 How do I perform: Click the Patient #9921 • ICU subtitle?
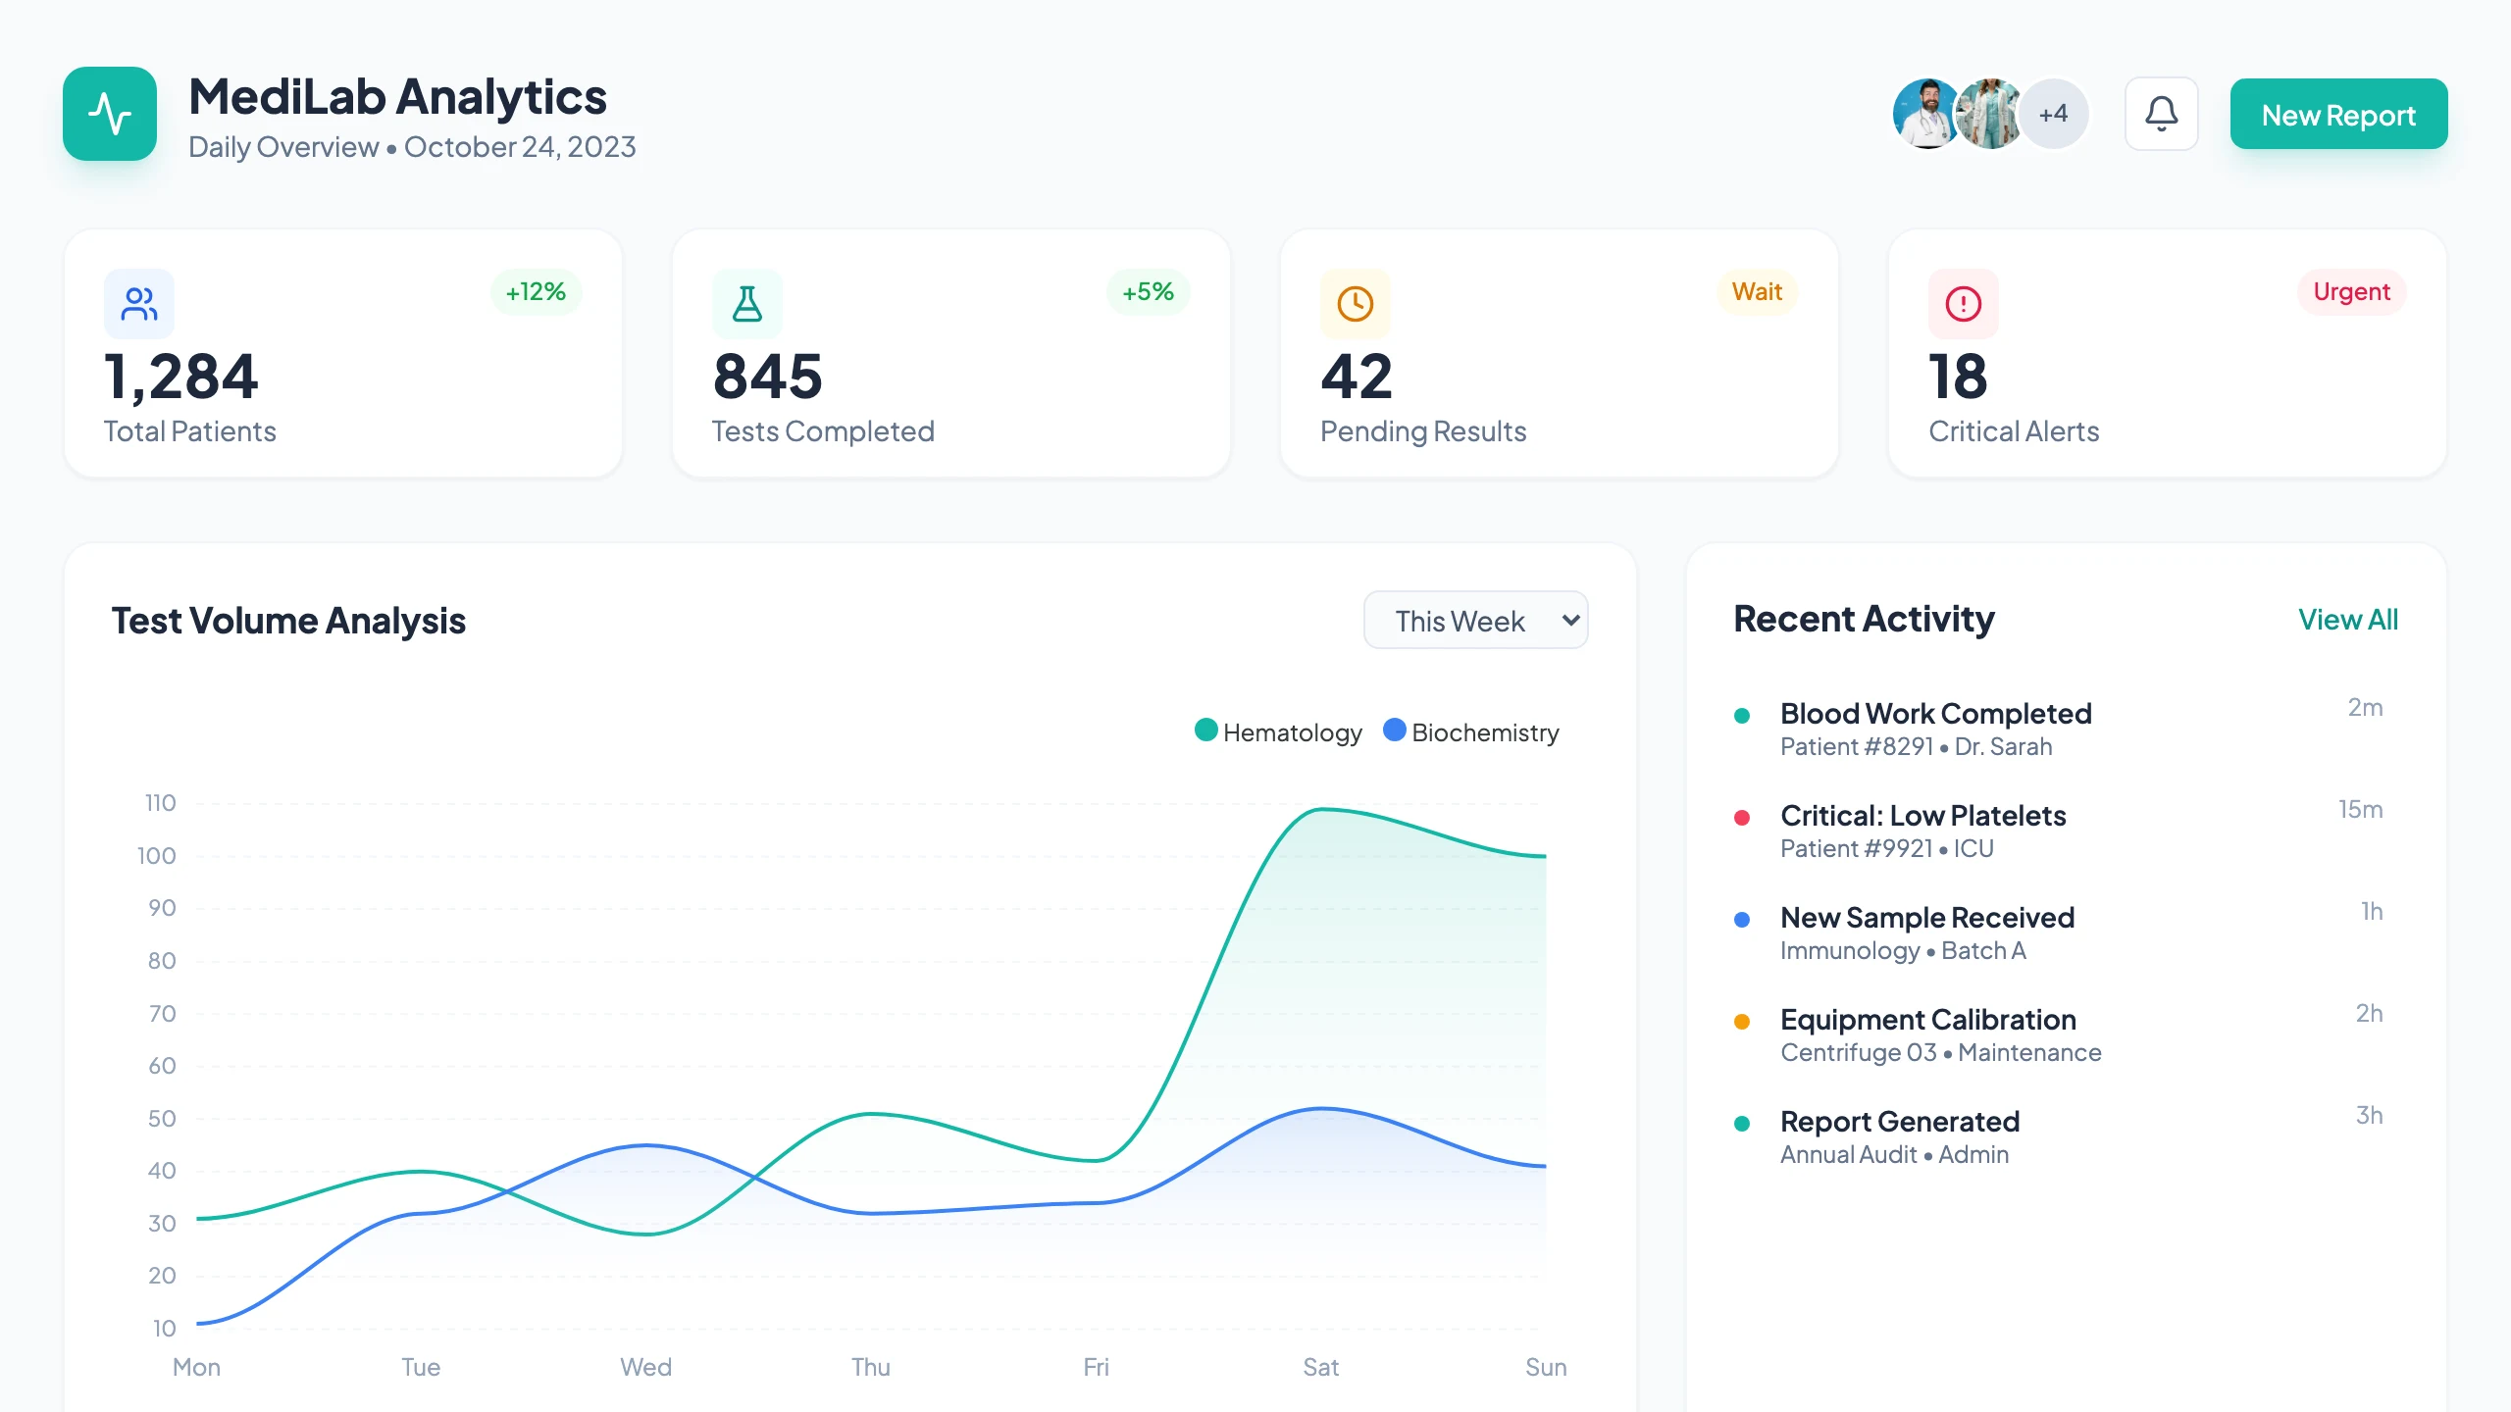pyautogui.click(x=1886, y=848)
